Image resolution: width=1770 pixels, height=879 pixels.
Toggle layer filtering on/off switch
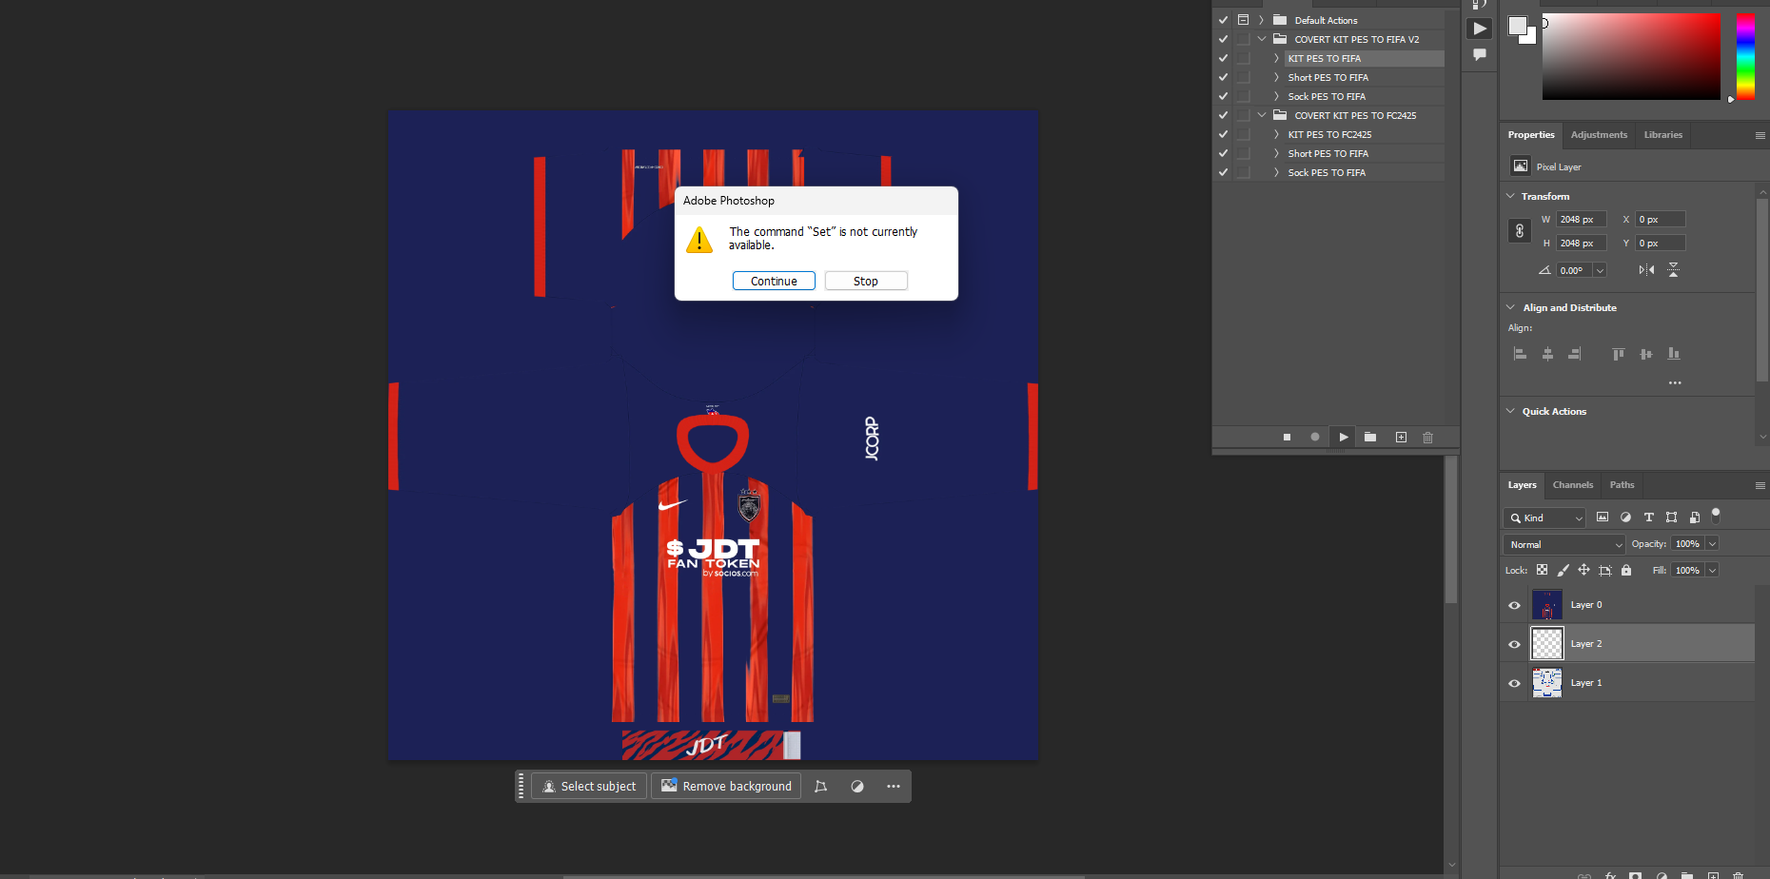pyautogui.click(x=1716, y=516)
